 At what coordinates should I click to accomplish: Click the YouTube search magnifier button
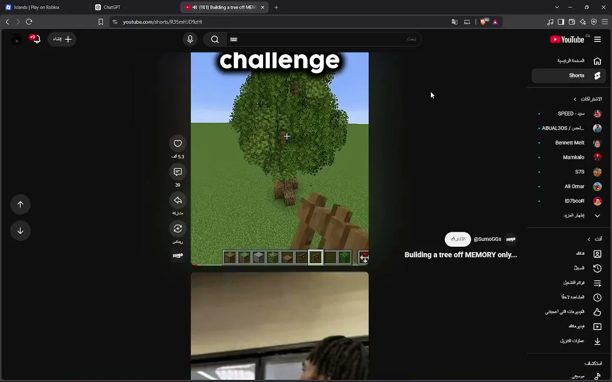pos(215,39)
